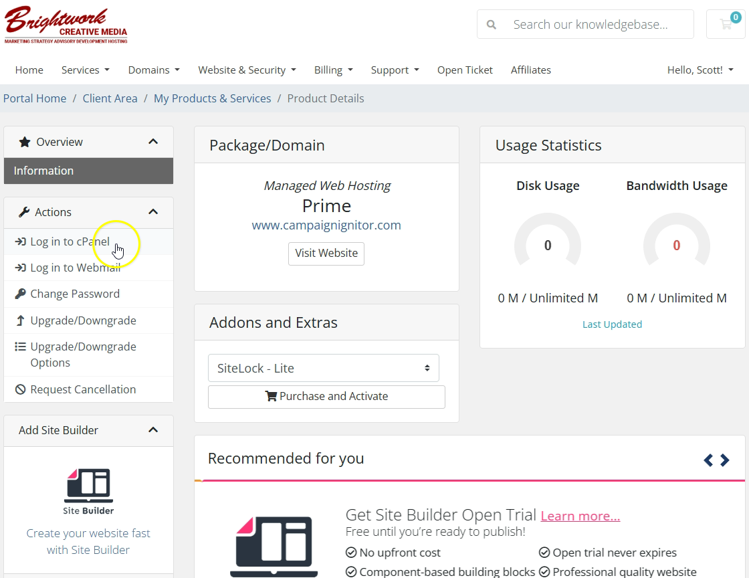
Task: Open the SiteLock - Lite addon dropdown
Action: 324,368
